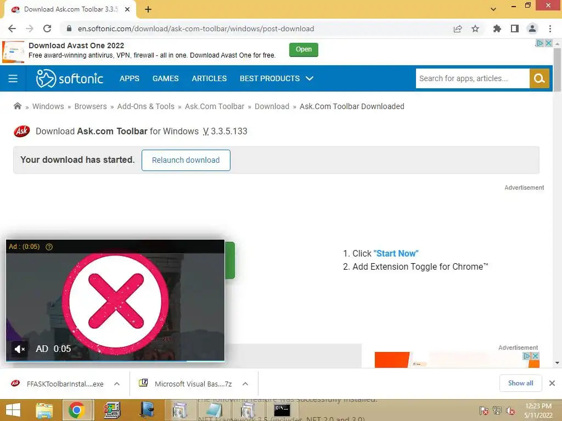Open the APPS menu item
This screenshot has height=421, width=562.
coord(130,78)
